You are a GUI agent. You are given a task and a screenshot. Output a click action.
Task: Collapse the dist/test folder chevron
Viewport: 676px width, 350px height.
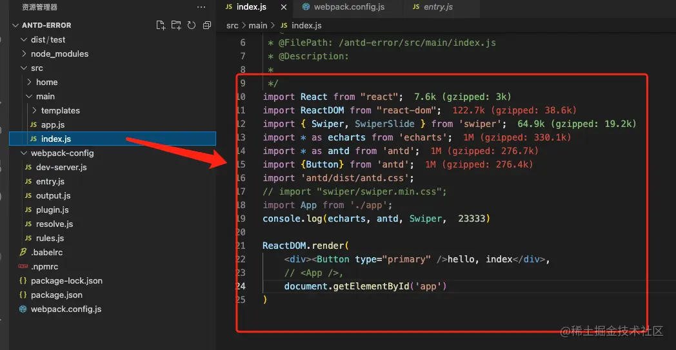pos(24,40)
